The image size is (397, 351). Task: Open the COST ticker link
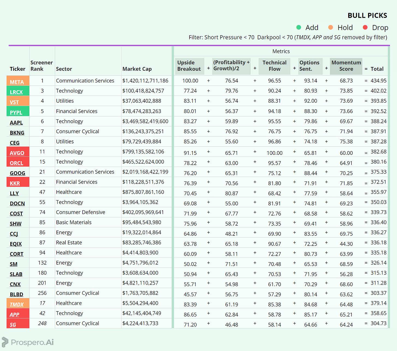click(16, 214)
